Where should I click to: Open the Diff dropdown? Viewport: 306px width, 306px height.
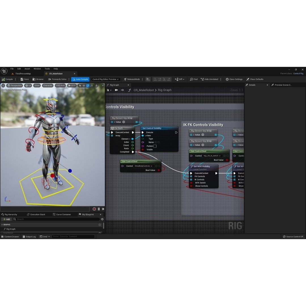pyautogui.click(x=180, y=79)
